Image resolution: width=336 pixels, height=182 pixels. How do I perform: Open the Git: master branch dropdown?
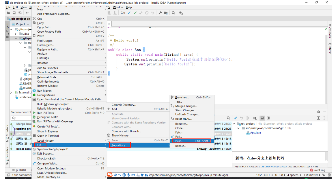pos(312,175)
